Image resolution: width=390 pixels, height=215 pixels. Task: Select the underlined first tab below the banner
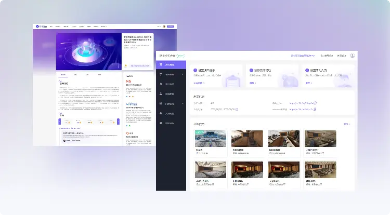(63, 75)
